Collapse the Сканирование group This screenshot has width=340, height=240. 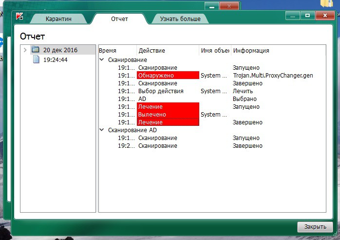[102, 60]
